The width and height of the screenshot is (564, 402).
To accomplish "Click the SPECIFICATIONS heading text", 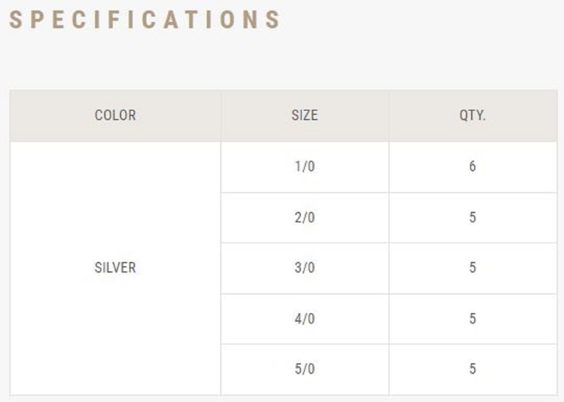I will (144, 20).
